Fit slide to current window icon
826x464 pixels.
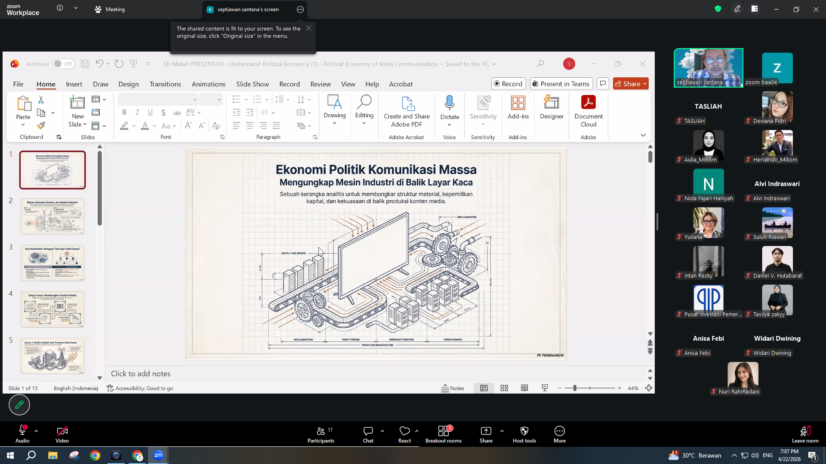(649, 388)
